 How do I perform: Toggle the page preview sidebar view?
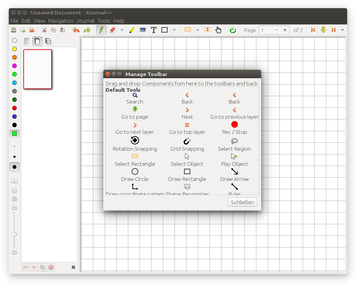pyautogui.click(x=37, y=41)
